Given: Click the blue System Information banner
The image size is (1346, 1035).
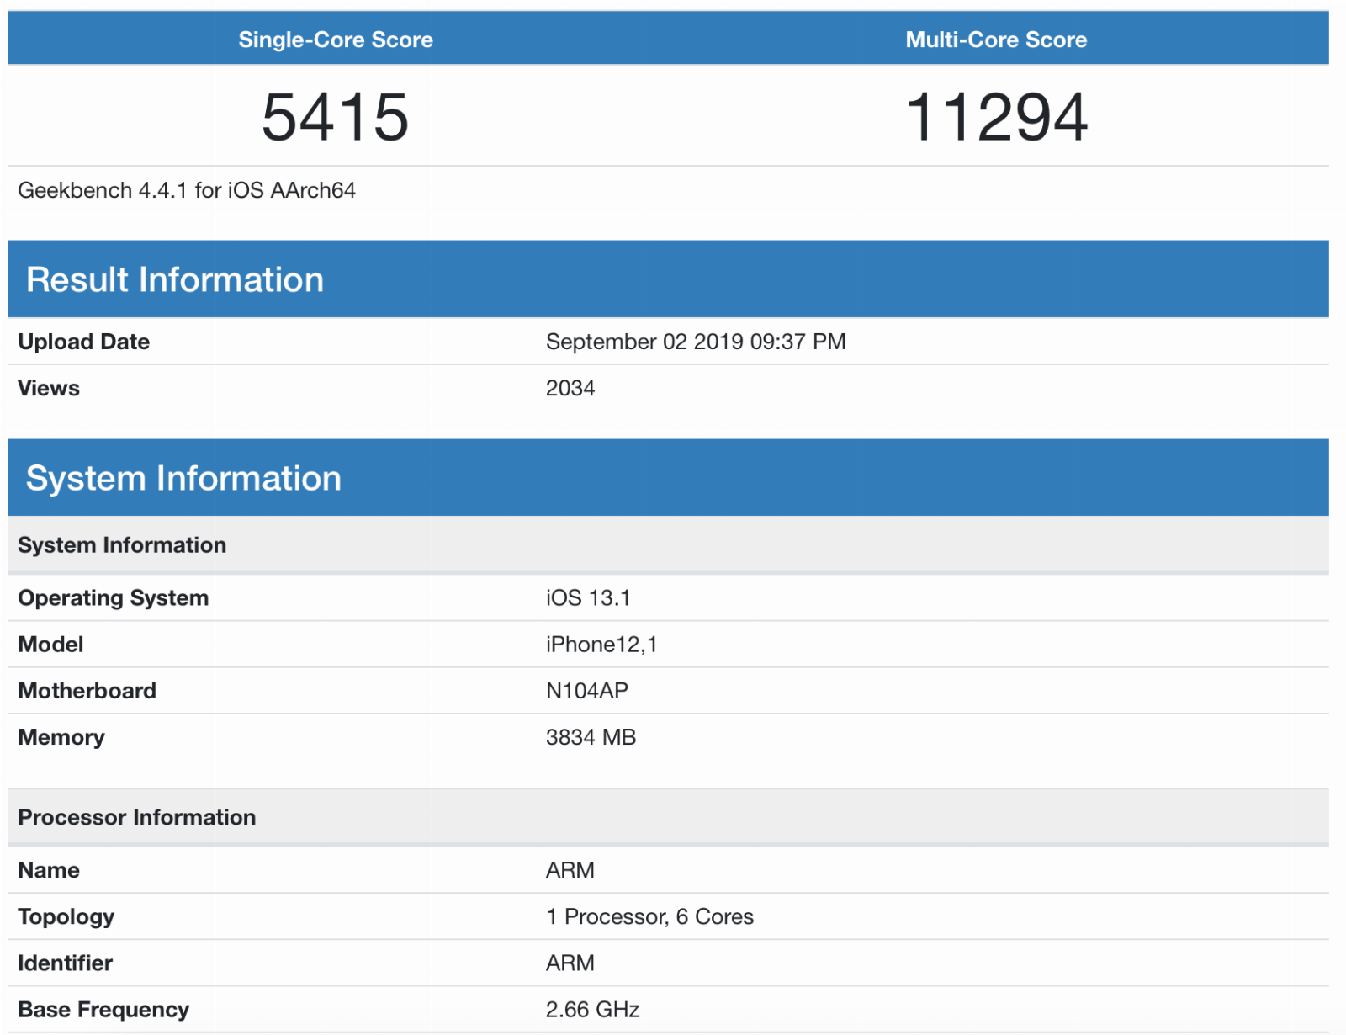Looking at the screenshot, I should 668,477.
